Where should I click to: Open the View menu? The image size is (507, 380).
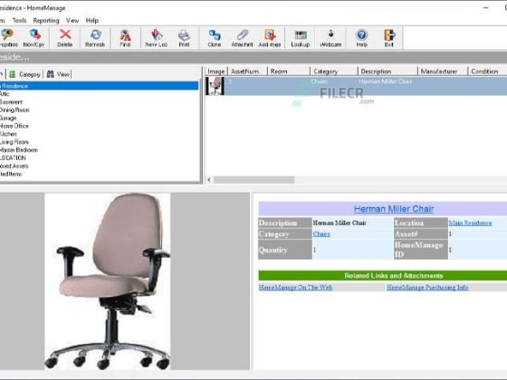pyautogui.click(x=72, y=20)
